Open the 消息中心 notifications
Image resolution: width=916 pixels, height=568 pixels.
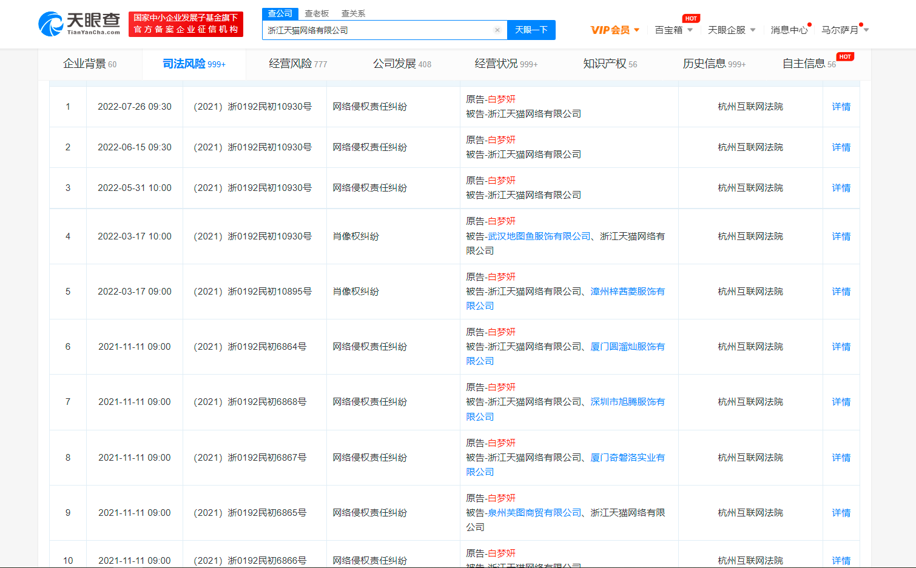[x=789, y=30]
